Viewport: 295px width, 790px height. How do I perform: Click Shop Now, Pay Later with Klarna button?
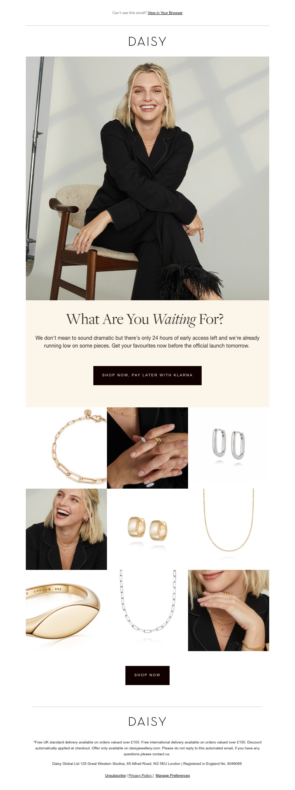[x=147, y=376]
